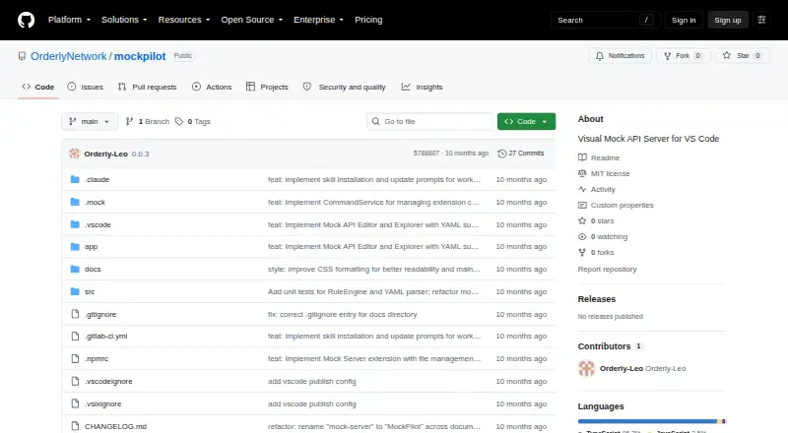
Task: Star the mockpilot repository
Action: pyautogui.click(x=743, y=56)
